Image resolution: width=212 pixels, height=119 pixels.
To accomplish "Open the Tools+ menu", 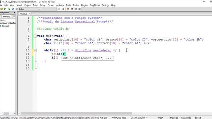I will (76, 5).
